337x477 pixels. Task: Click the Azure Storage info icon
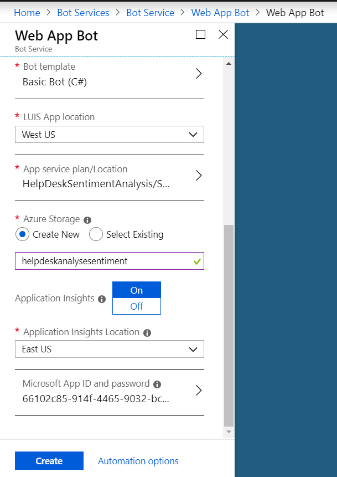coord(87,219)
